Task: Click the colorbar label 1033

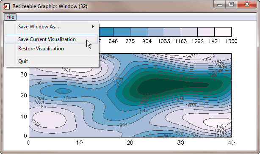Action: (164, 41)
